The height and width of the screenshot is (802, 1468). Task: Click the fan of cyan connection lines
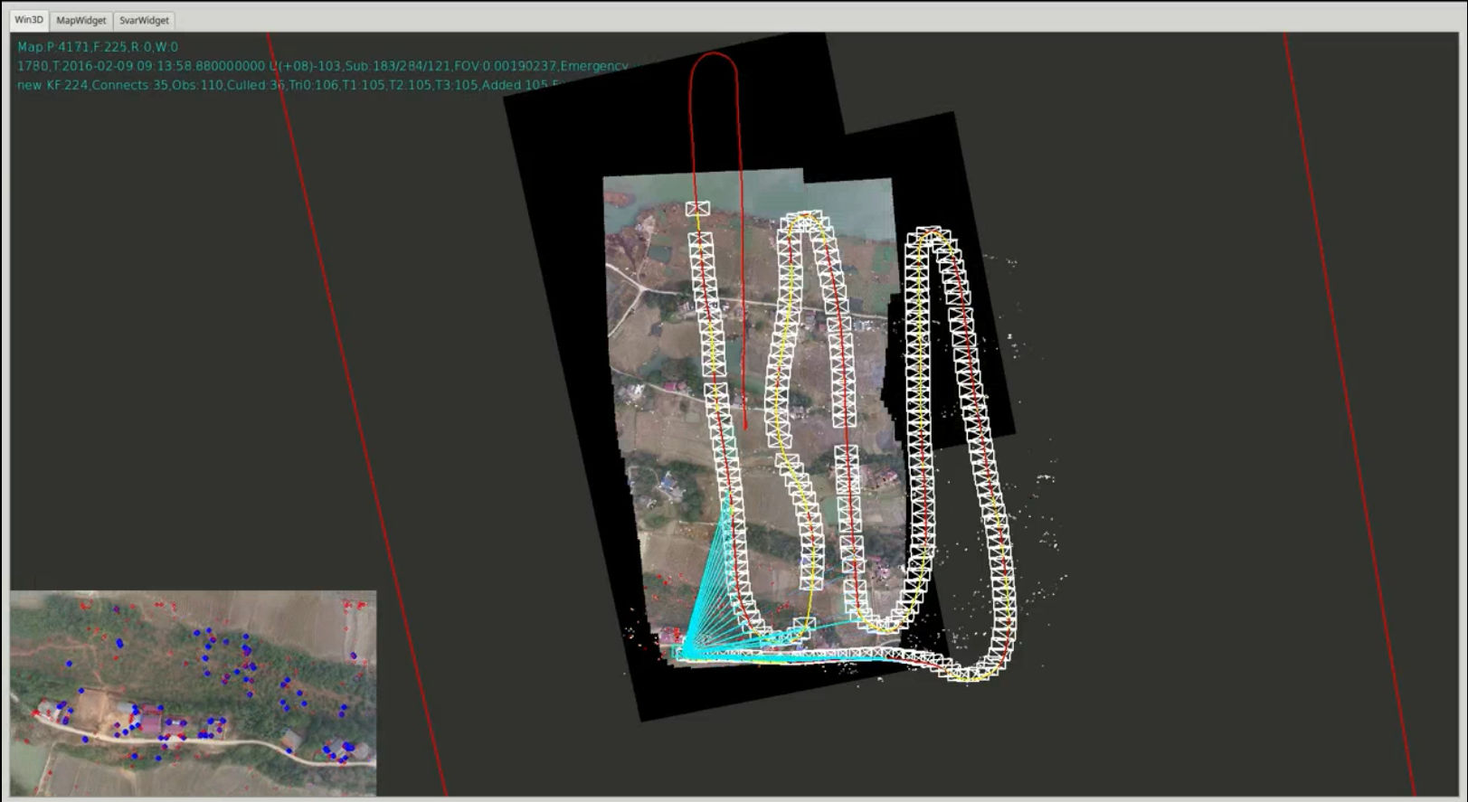coord(710,588)
